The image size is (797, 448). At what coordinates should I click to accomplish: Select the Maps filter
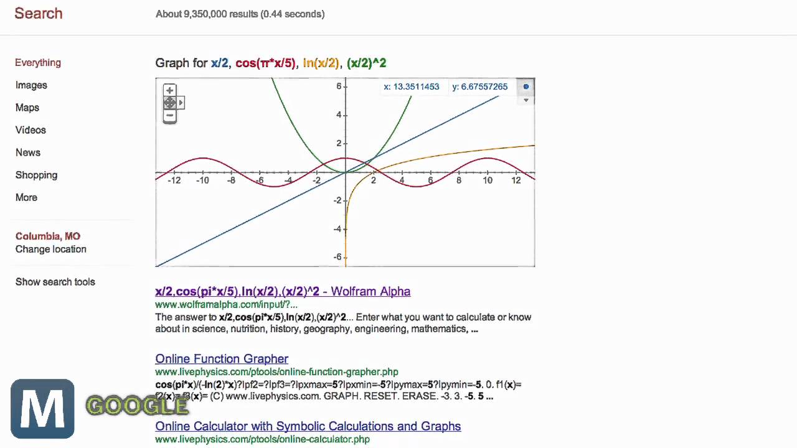[x=27, y=108]
